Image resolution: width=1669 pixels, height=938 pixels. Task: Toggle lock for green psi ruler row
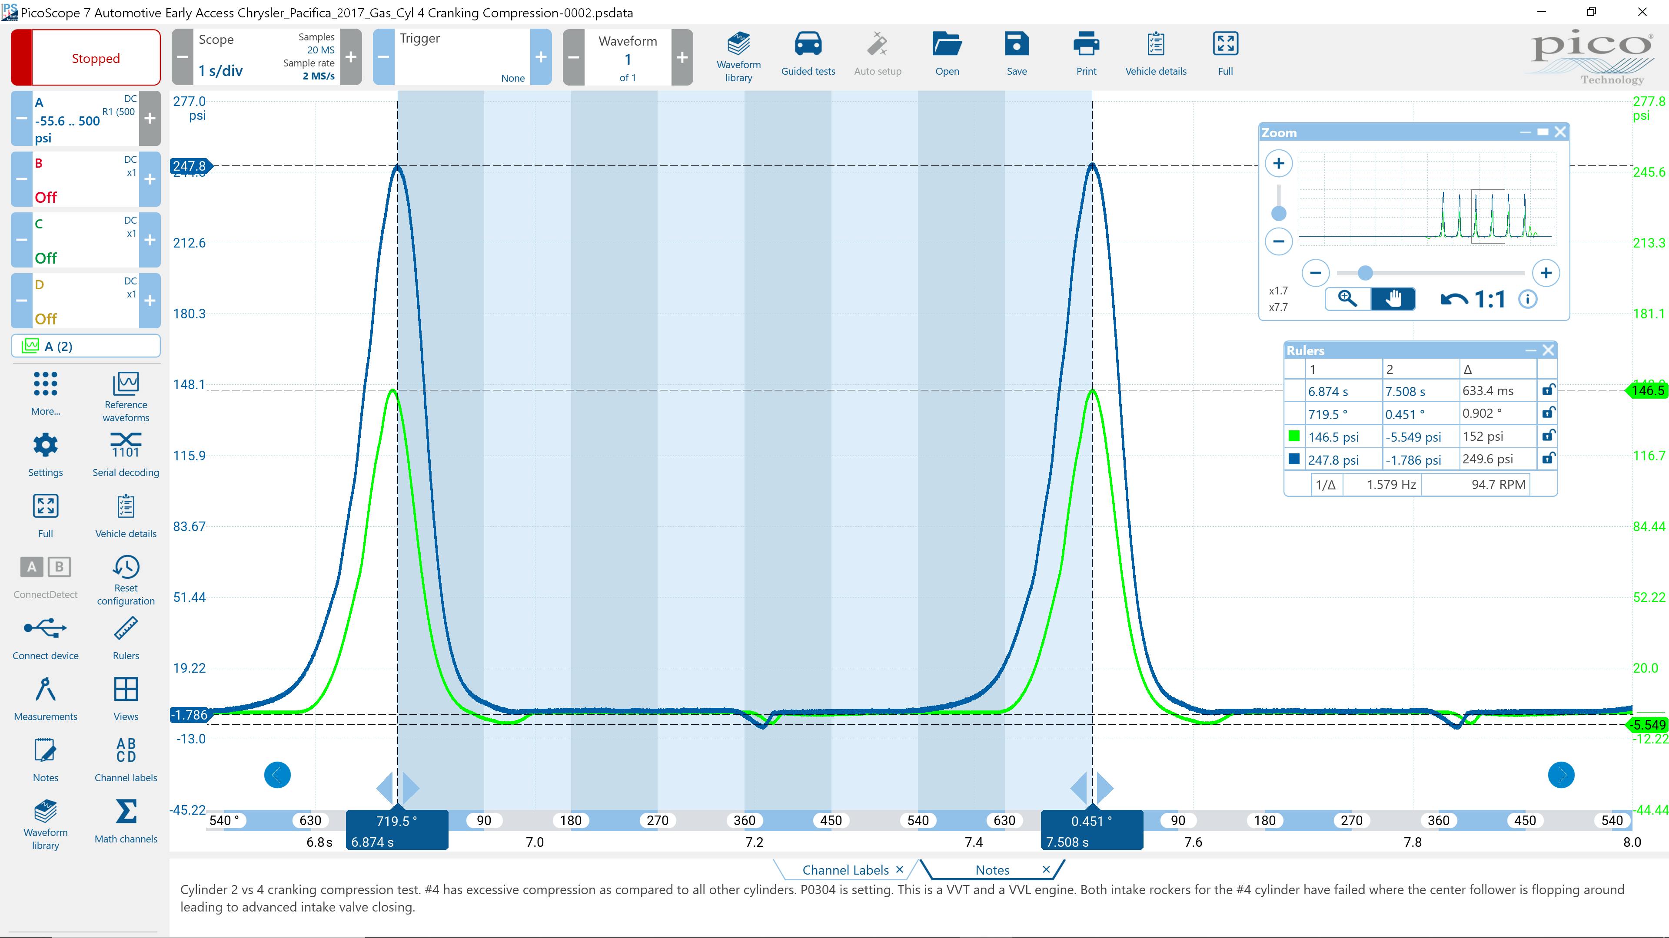click(x=1548, y=436)
